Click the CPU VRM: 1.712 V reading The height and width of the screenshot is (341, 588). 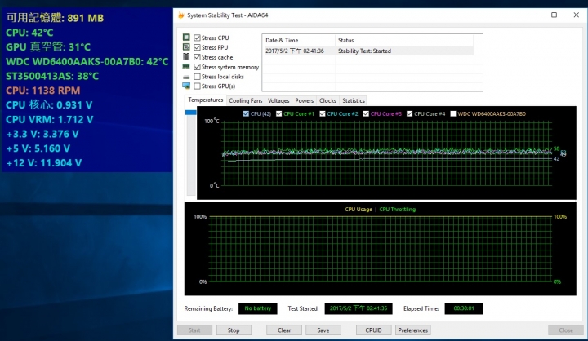[50, 120]
